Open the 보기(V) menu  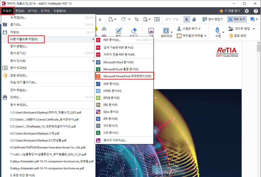tap(32, 11)
